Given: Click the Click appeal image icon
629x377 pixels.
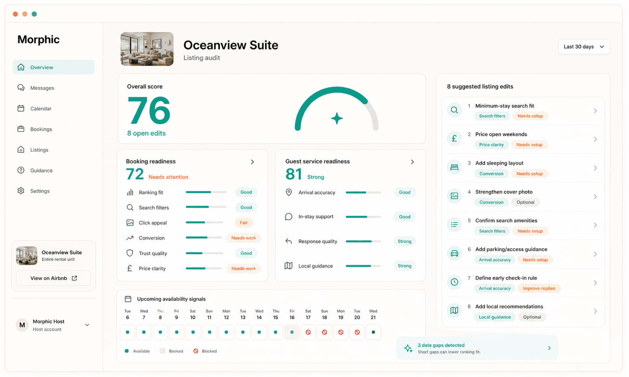Looking at the screenshot, I should pyautogui.click(x=130, y=223).
